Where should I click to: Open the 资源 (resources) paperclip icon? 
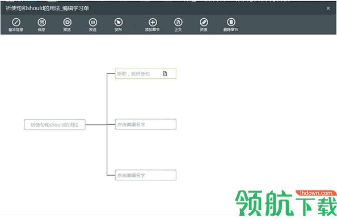click(204, 22)
